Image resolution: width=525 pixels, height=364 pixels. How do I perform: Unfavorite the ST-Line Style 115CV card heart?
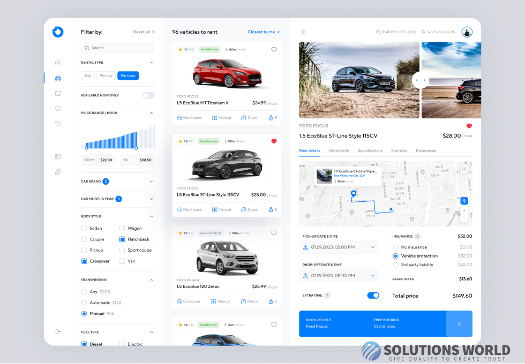tap(274, 141)
